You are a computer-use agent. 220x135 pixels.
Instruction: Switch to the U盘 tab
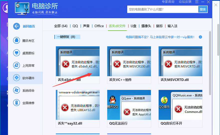pos(133,26)
